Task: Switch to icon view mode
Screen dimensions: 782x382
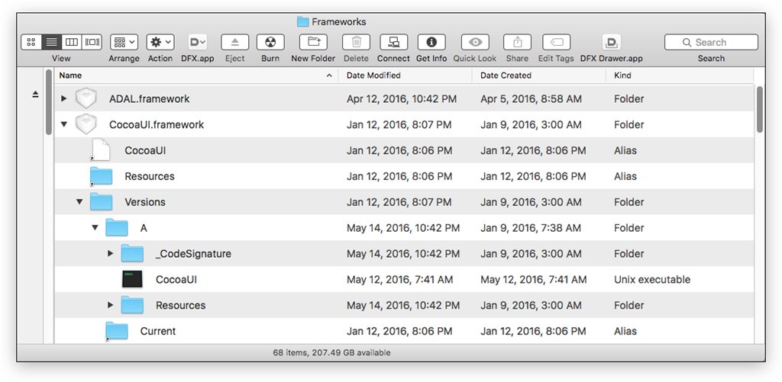Action: pyautogui.click(x=31, y=43)
